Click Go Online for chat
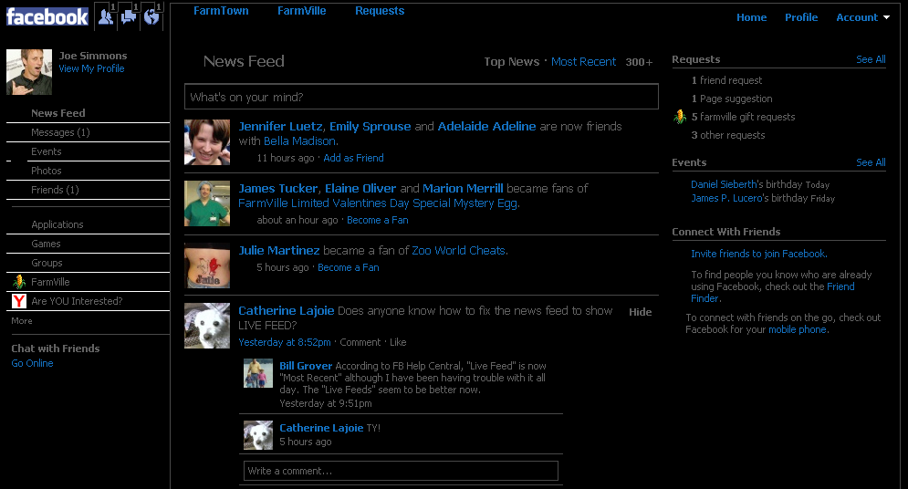908x489 pixels. [x=33, y=363]
